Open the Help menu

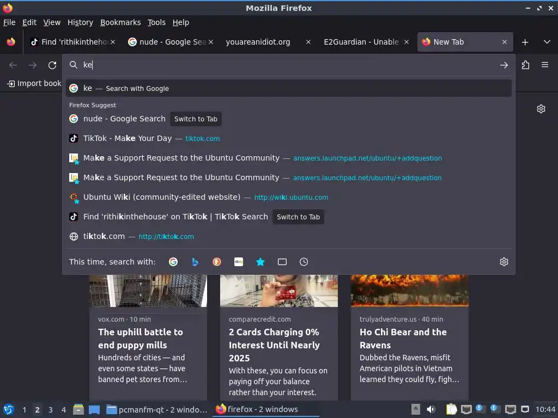[181, 22]
